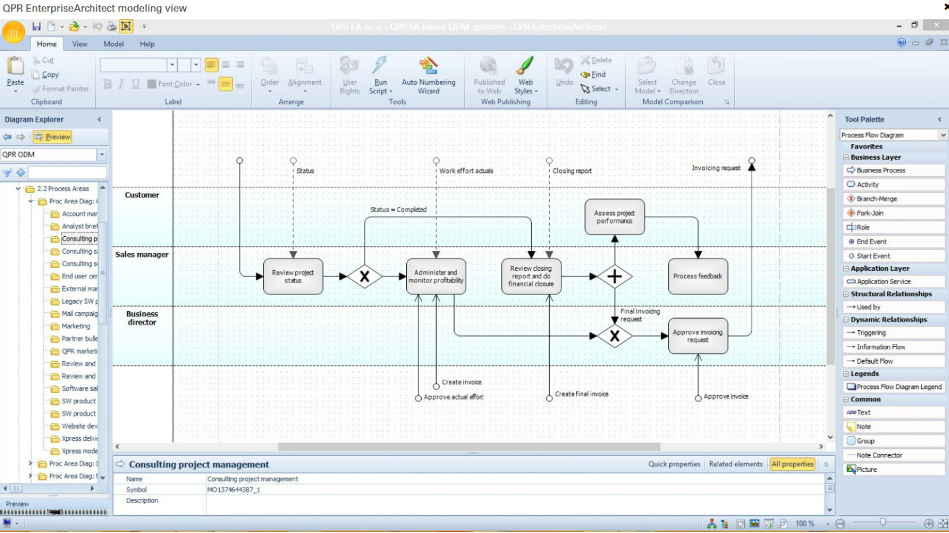Screen dimensions: 949x533
Task: Open the QPR ODM model dropdown
Action: 102,154
